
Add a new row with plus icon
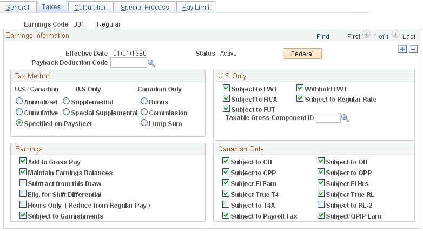(402, 49)
